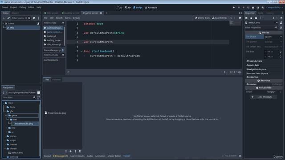This screenshot has height=160, width=285.
Task: Load an existing resource in the Inspector
Action: pos(251,18)
